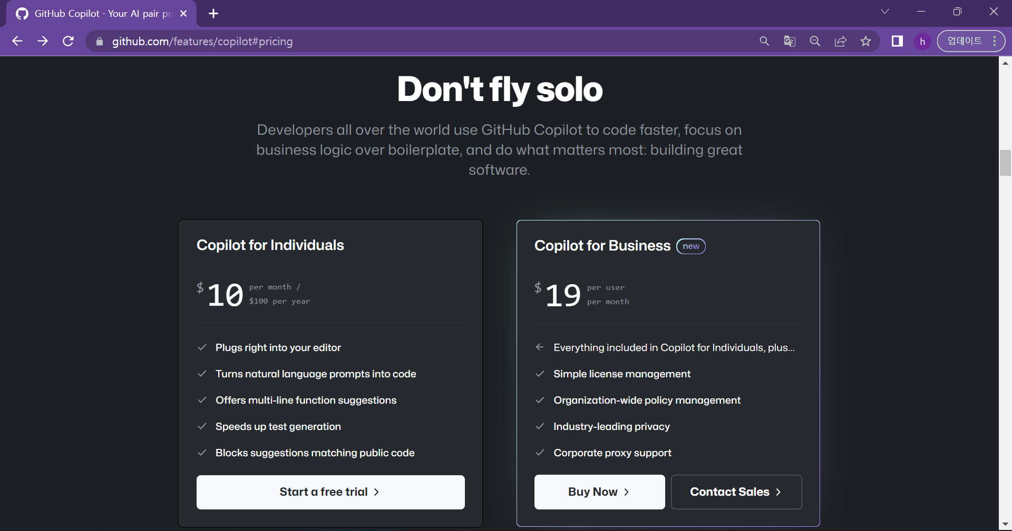
Task: Click 'Simple license management' text
Action: pos(622,374)
